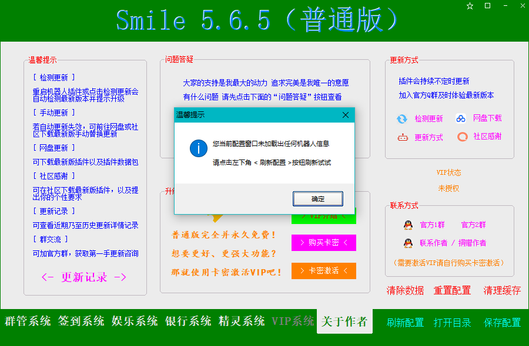529x346 pixels.
Task: Close the 温馨提示 dialog with its X
Action: [346, 116]
